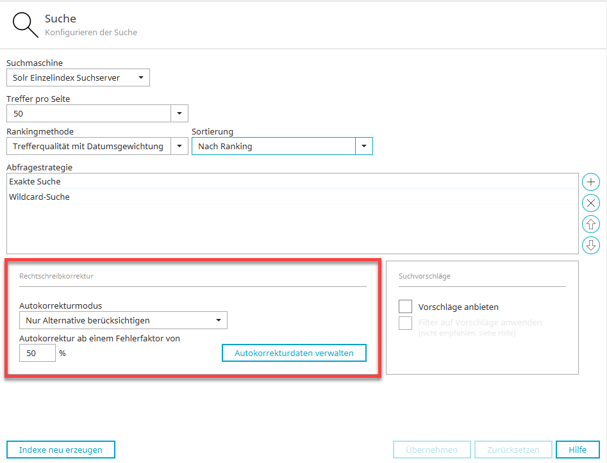
Task: Click the magnifying glass icon in the header
Action: pyautogui.click(x=26, y=26)
